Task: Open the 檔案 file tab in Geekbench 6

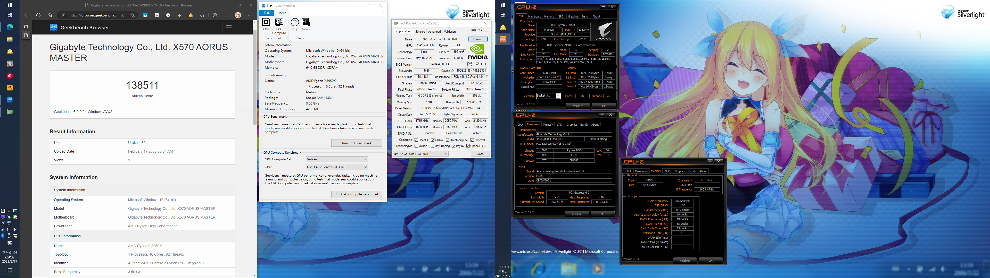Action: click(x=266, y=13)
